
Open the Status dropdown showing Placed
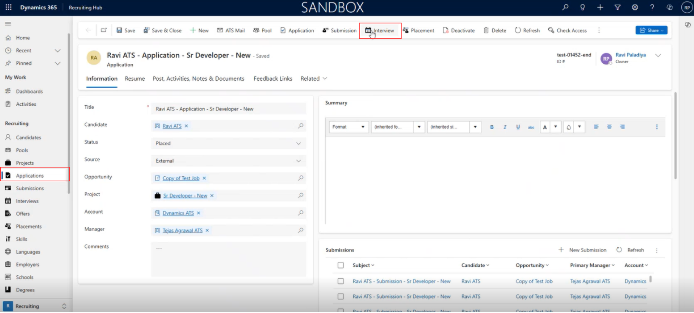pyautogui.click(x=228, y=143)
